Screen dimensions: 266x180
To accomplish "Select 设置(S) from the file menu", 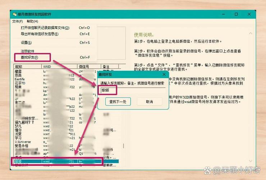I will pos(55,42).
